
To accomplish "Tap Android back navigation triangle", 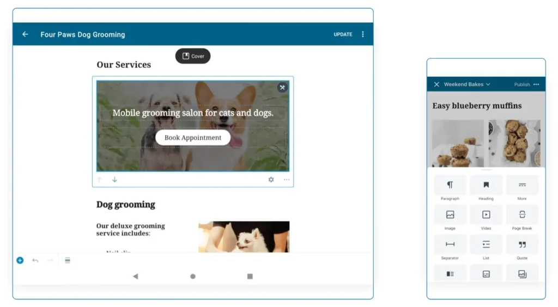I will click(x=136, y=277).
